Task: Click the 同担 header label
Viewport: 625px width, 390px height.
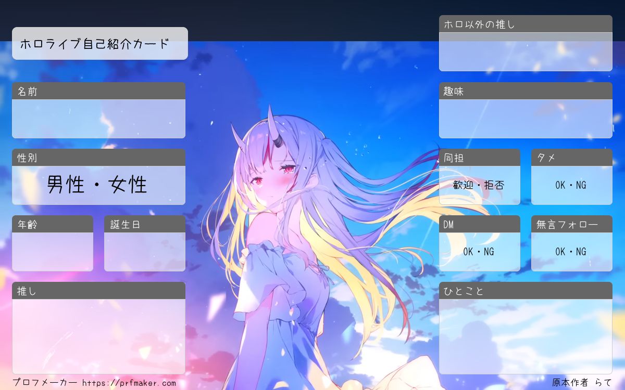Action: click(x=454, y=158)
